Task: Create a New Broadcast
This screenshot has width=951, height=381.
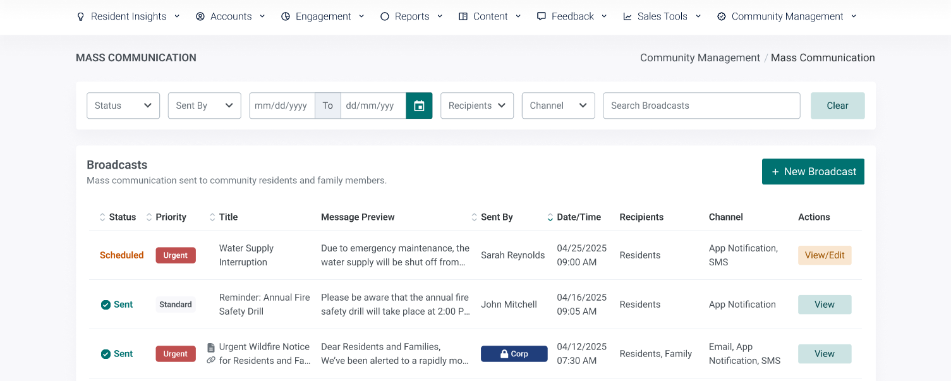Action: tap(813, 172)
